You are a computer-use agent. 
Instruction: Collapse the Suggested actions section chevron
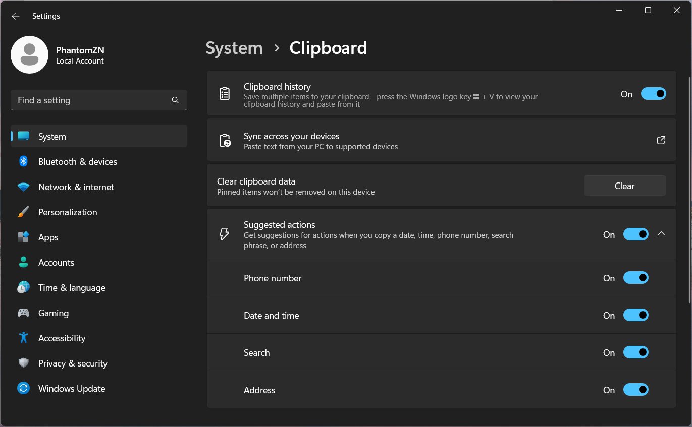click(x=661, y=234)
